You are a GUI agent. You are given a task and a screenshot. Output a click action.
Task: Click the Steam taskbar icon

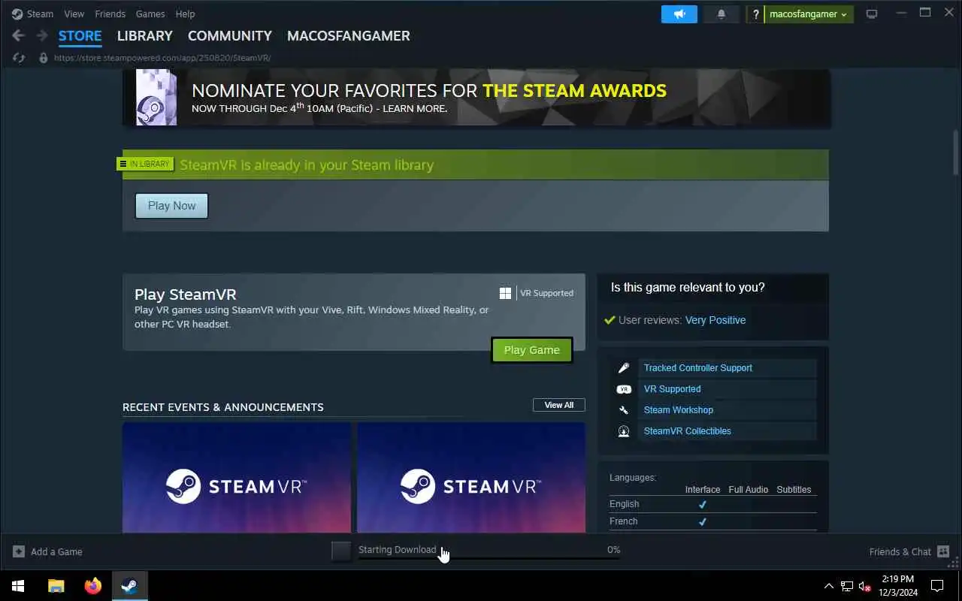click(129, 586)
